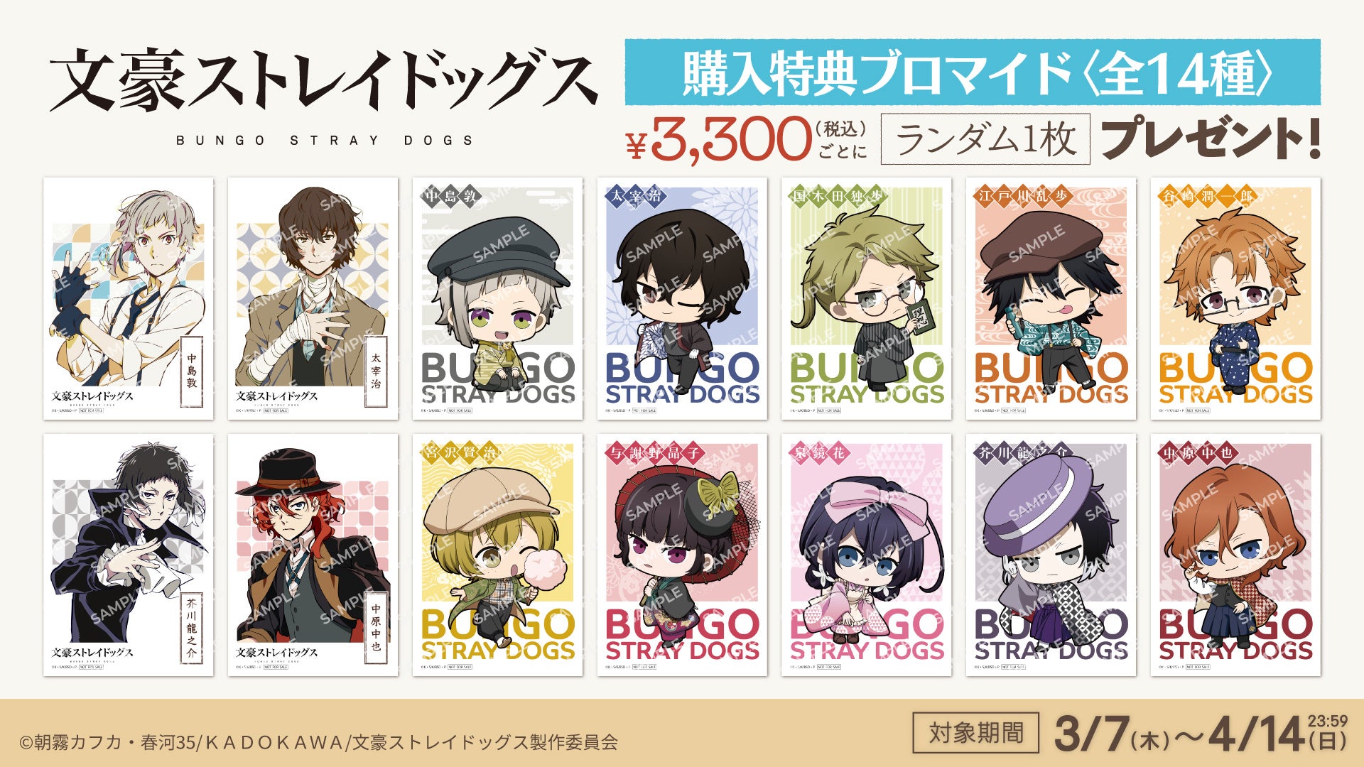This screenshot has width=1364, height=767.
Task: Open the illustrated 中原中也 hat card
Action: [x=313, y=555]
